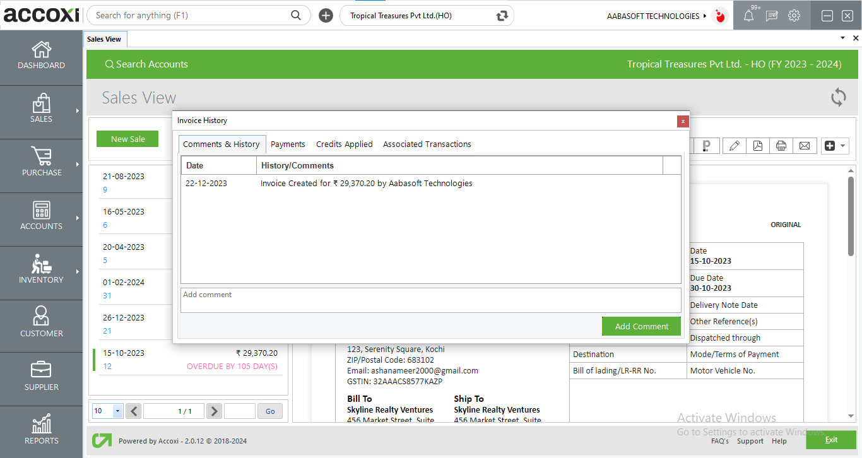Refresh the Sales View with the sync icon
This screenshot has width=862, height=458.
coord(838,97)
